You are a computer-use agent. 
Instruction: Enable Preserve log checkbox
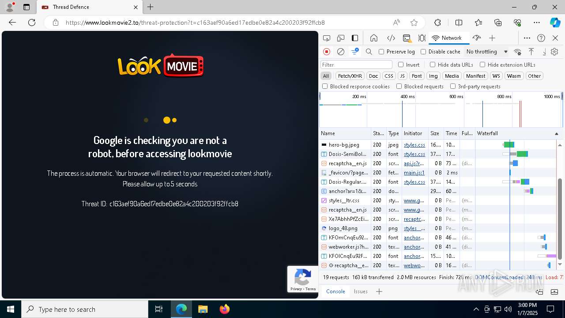(x=381, y=52)
